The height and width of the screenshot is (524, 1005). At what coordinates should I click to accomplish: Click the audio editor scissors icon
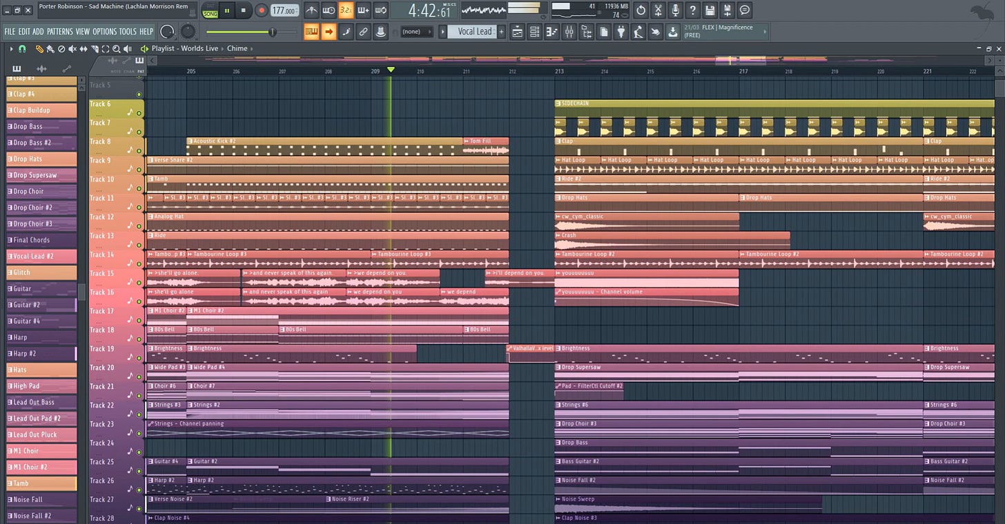click(x=658, y=10)
